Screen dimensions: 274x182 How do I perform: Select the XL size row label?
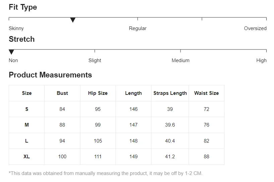[x=27, y=157]
